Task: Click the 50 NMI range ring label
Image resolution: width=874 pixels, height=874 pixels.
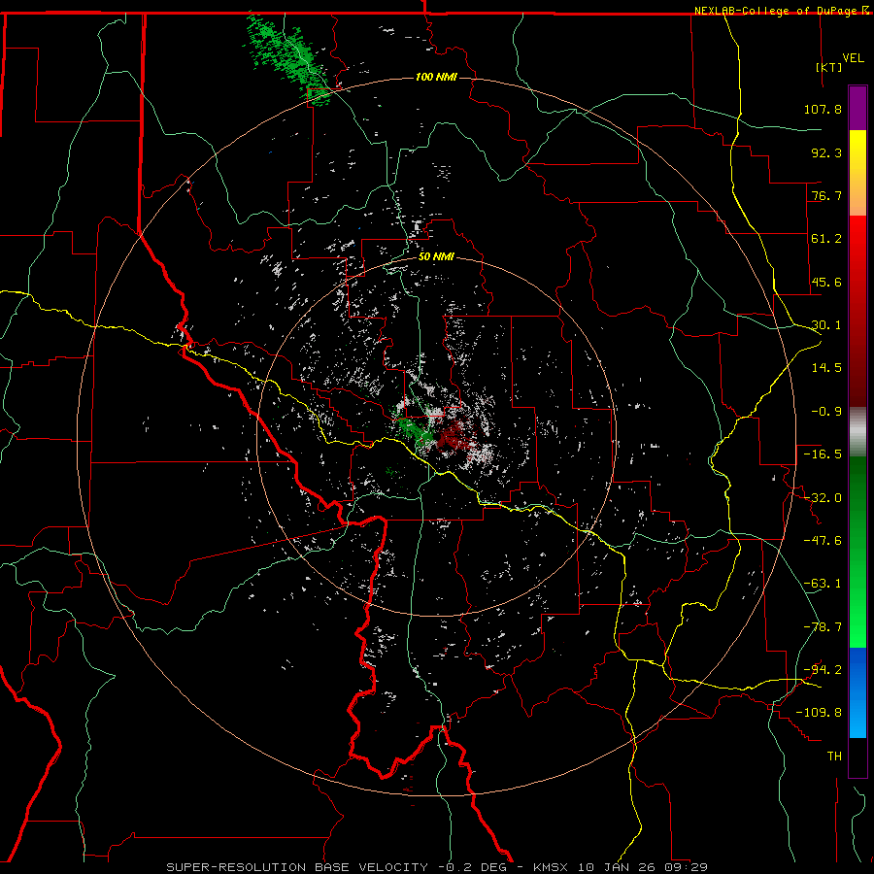Action: (x=436, y=257)
